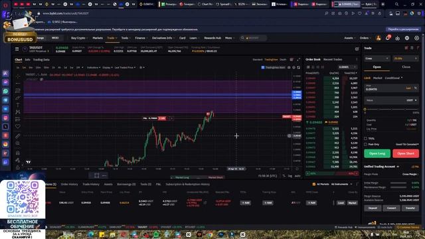This screenshot has width=425, height=239.
Task: Click chart settings gear near TradingView alert
Action: [x=294, y=68]
